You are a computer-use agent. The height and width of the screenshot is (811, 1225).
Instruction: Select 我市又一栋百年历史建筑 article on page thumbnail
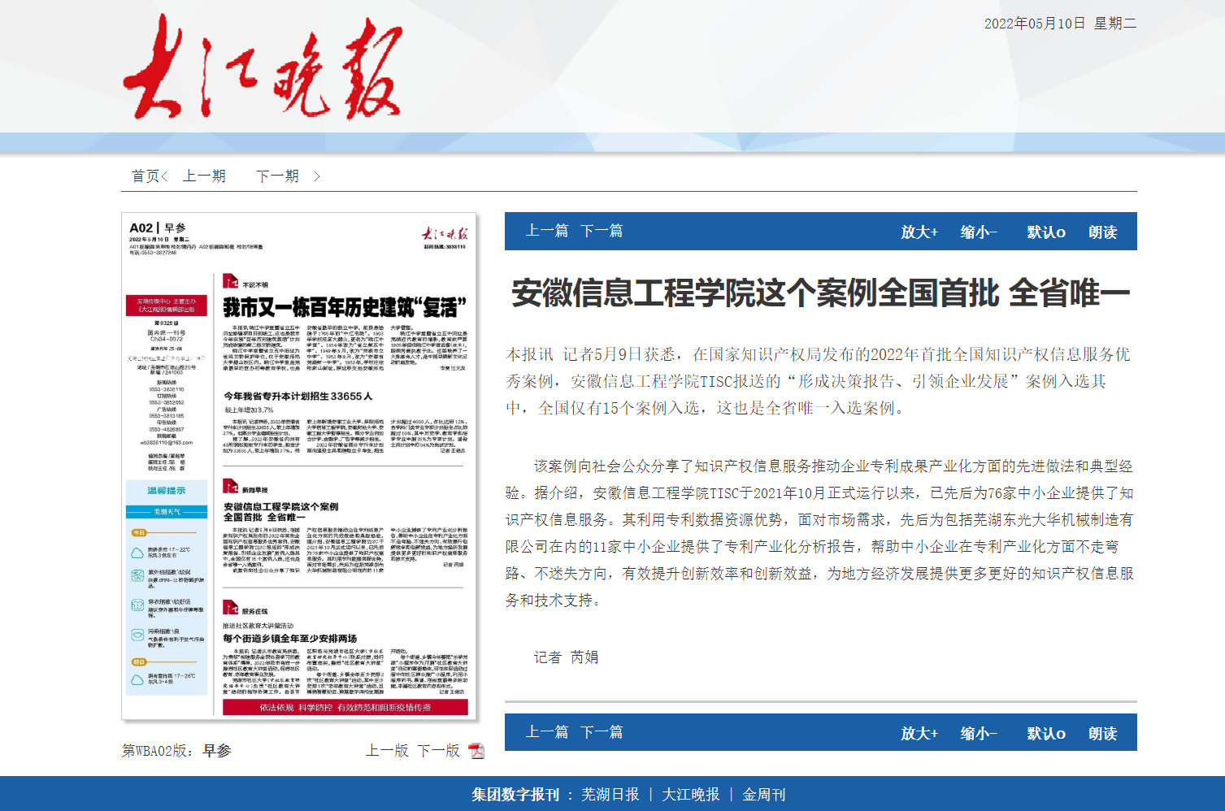[x=345, y=308]
